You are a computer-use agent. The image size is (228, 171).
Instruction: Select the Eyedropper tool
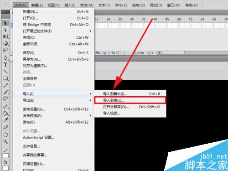tap(5, 120)
